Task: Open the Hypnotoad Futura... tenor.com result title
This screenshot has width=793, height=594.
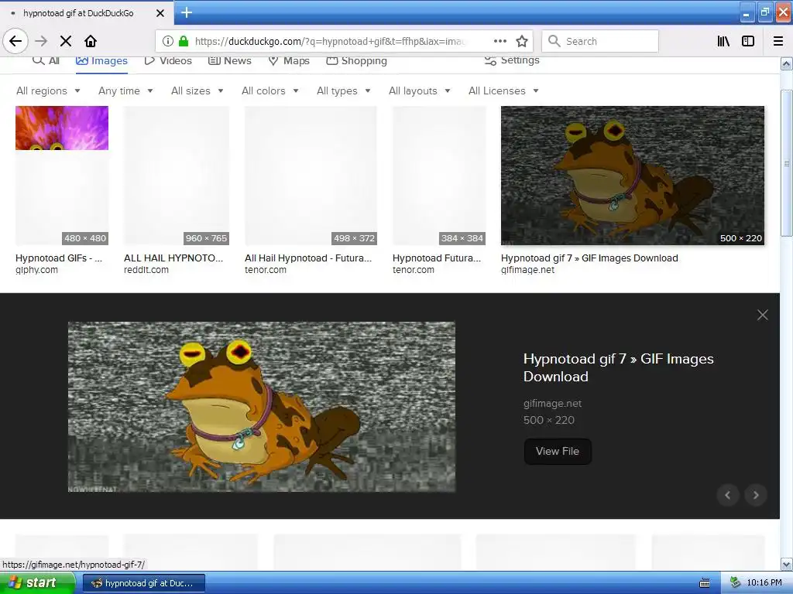Action: (437, 258)
